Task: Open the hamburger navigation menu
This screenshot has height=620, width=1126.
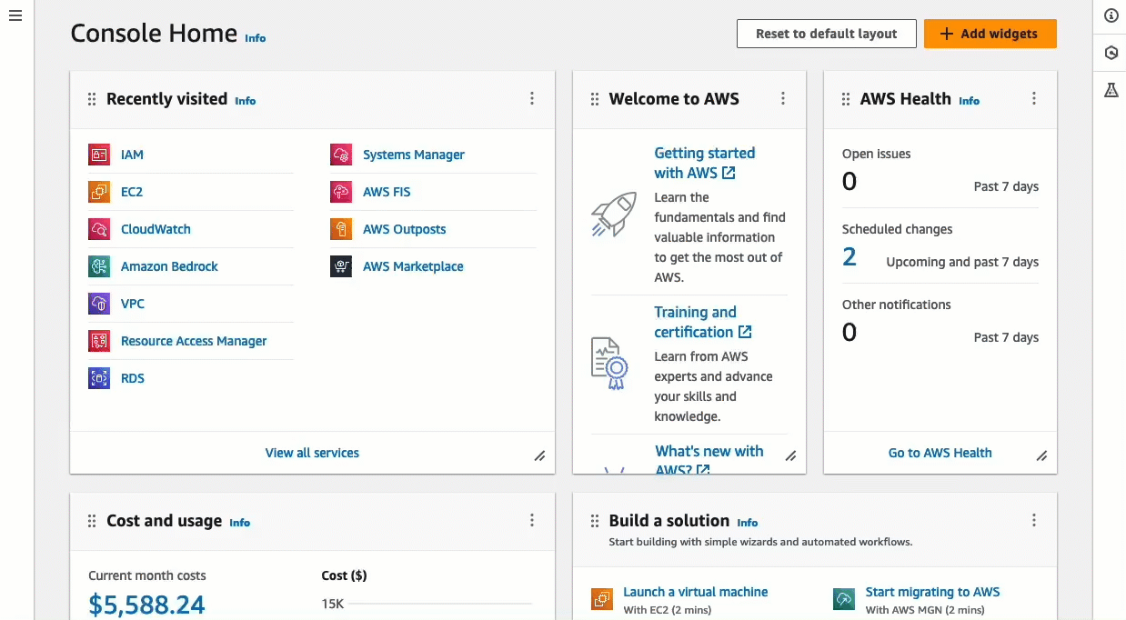Action: pyautogui.click(x=15, y=16)
